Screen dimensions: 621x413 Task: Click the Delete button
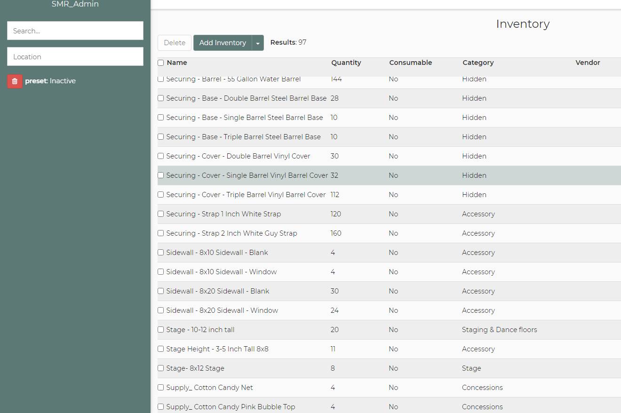pos(175,43)
